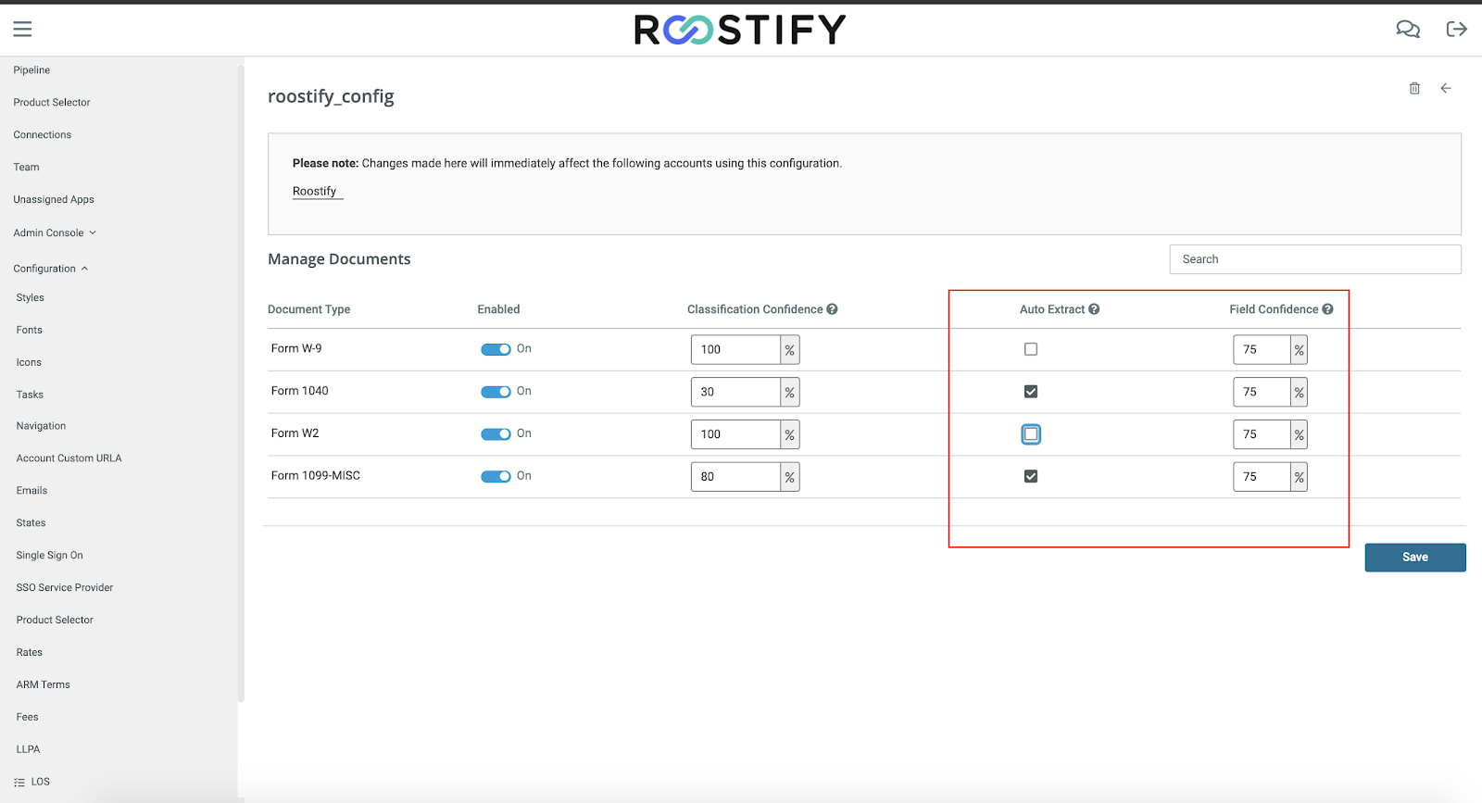Go to Connections

click(x=43, y=135)
